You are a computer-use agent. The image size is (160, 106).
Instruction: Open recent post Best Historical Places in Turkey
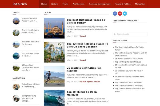pyautogui.click(x=129, y=48)
